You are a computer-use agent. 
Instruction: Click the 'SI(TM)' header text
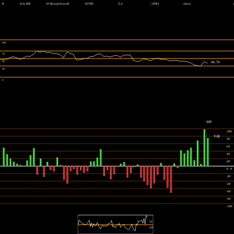tap(89, 4)
